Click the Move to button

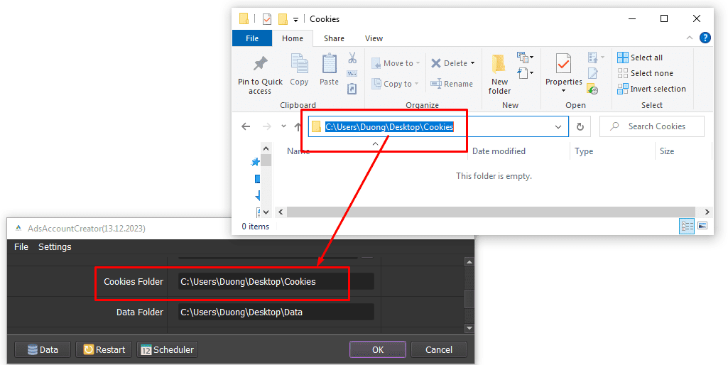click(x=396, y=63)
